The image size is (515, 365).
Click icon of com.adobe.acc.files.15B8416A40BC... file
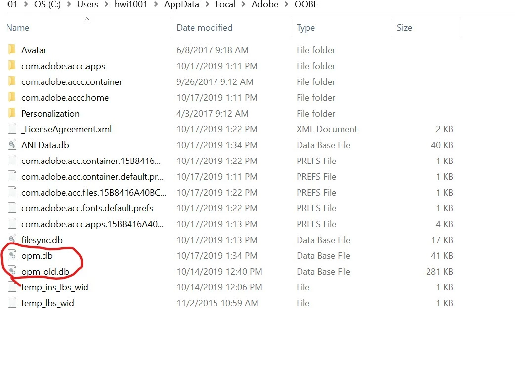[12, 192]
